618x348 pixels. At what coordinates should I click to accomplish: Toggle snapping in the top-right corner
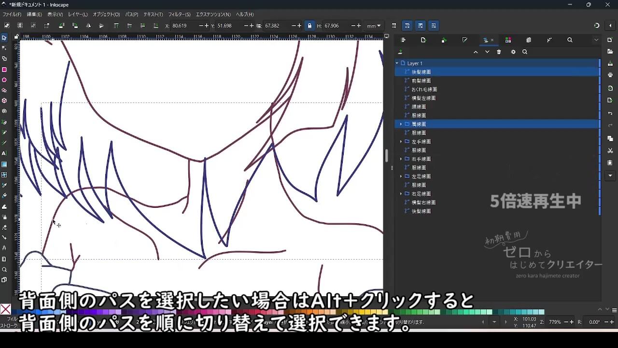(x=597, y=26)
